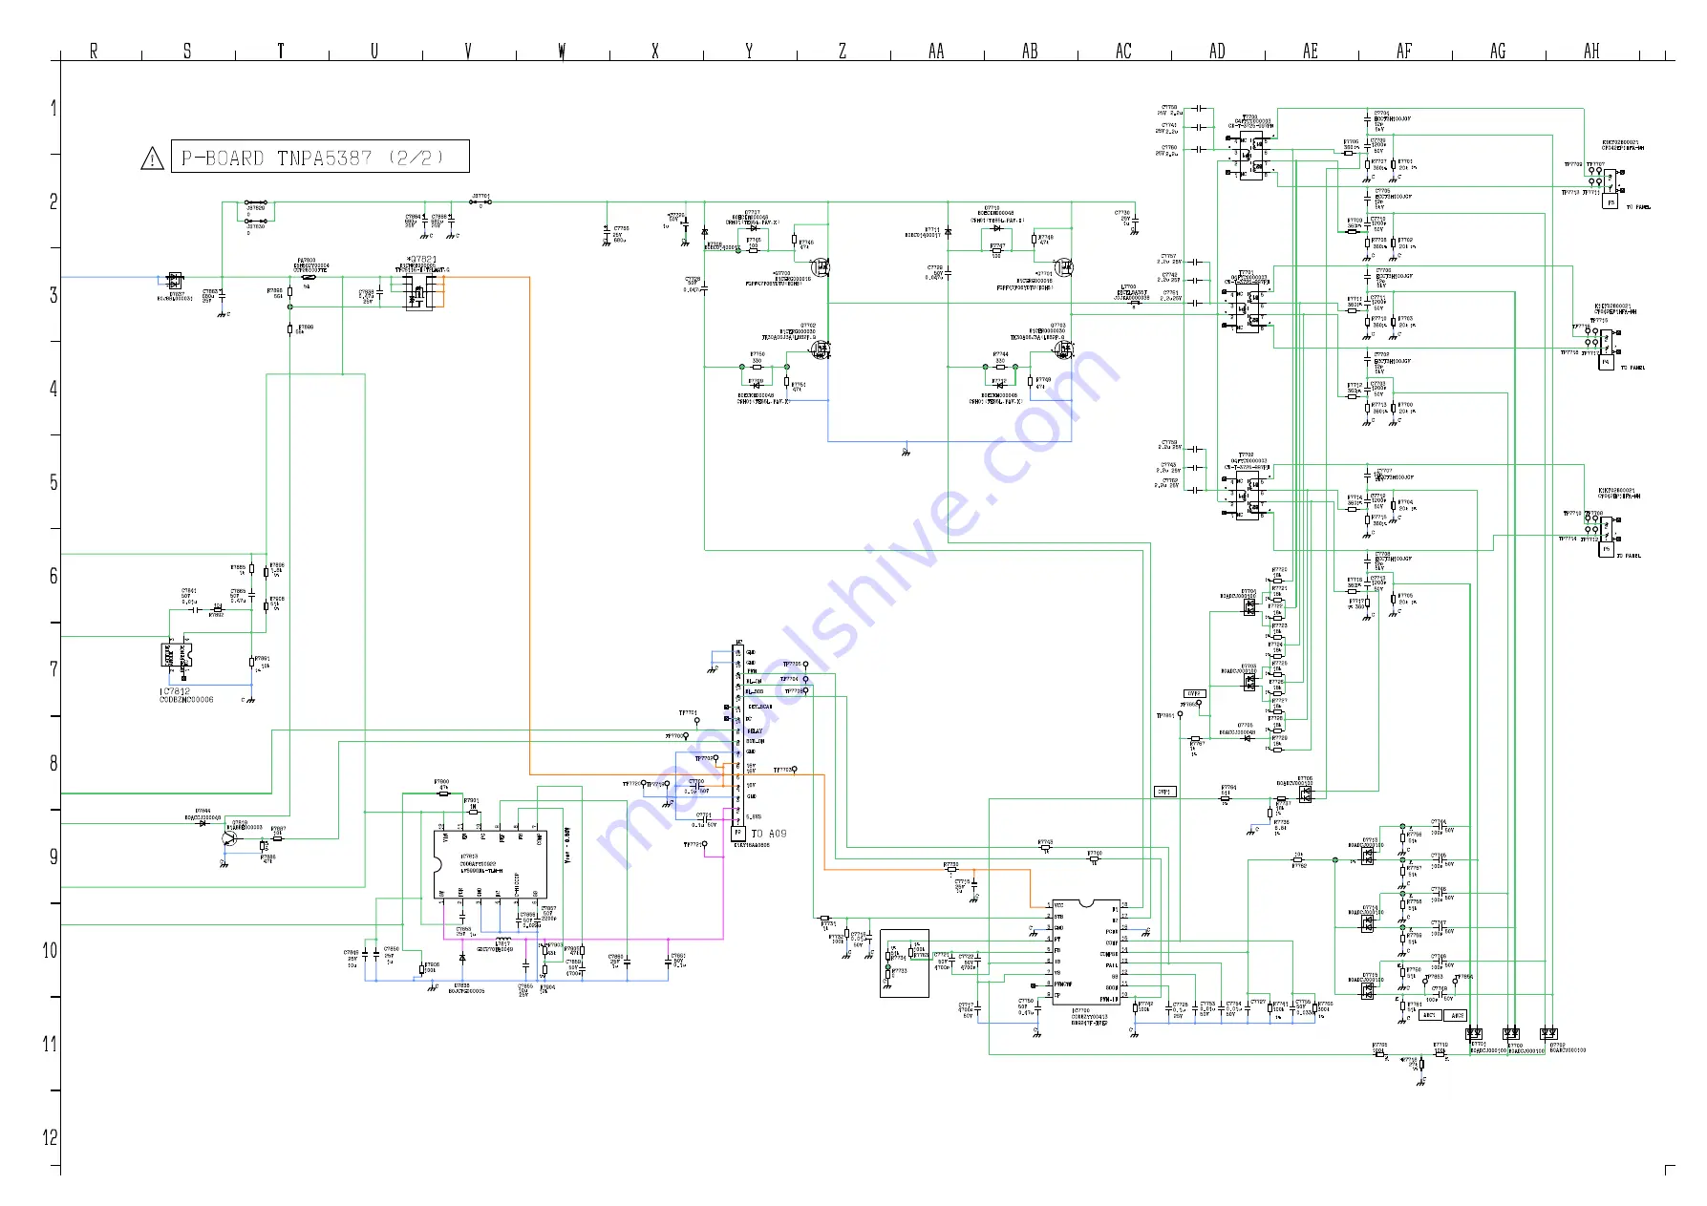
Task: Click the P2 connector box near TO A09
Action: click(737, 834)
